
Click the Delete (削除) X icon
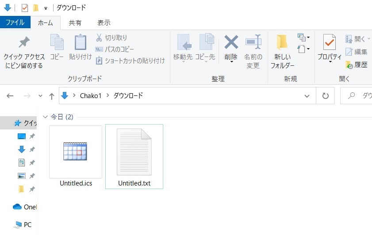tap(231, 43)
